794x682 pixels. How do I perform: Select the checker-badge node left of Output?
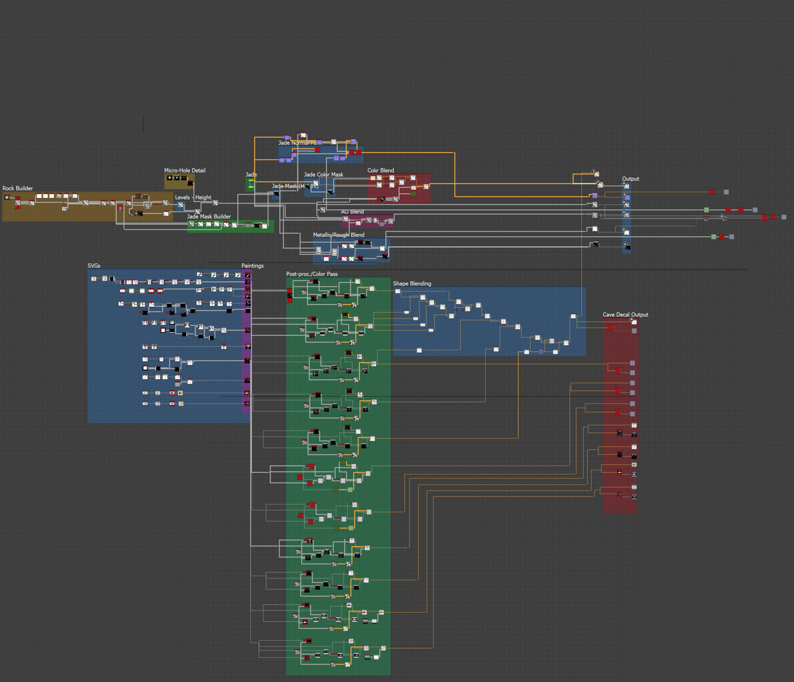tap(600, 185)
